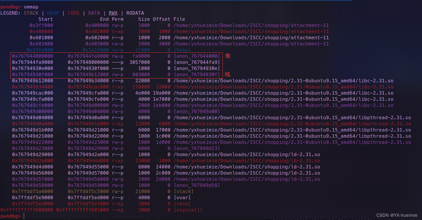This screenshot has width=422, height=220.
Task: Select heap end address 0x1a1f000
Action: pyautogui.click(x=96, y=50)
